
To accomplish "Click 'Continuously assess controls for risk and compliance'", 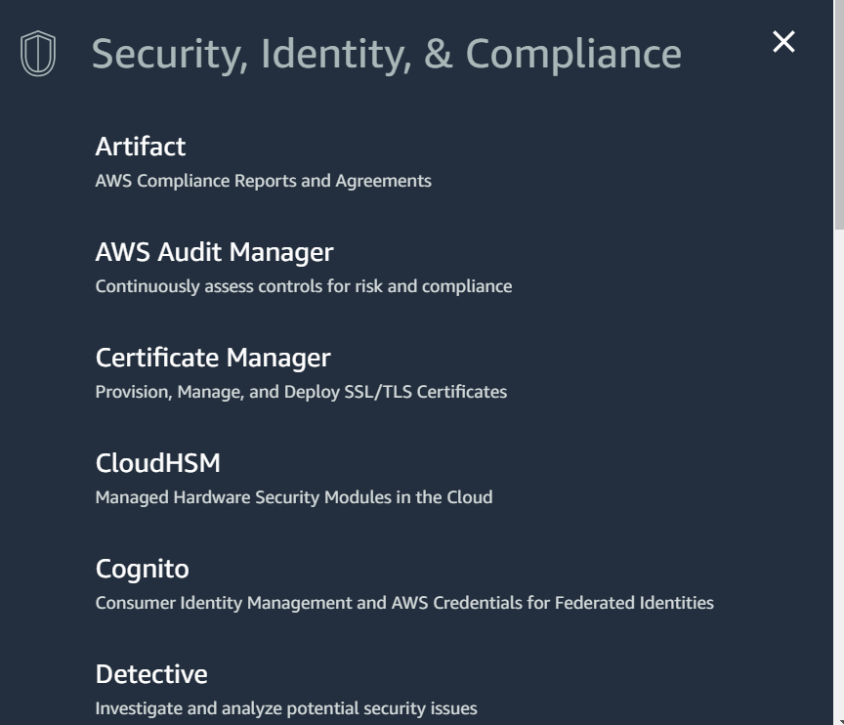I will coord(304,286).
